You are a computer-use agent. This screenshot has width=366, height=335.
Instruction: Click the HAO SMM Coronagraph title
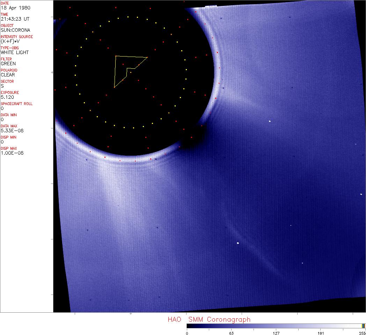(x=209, y=320)
